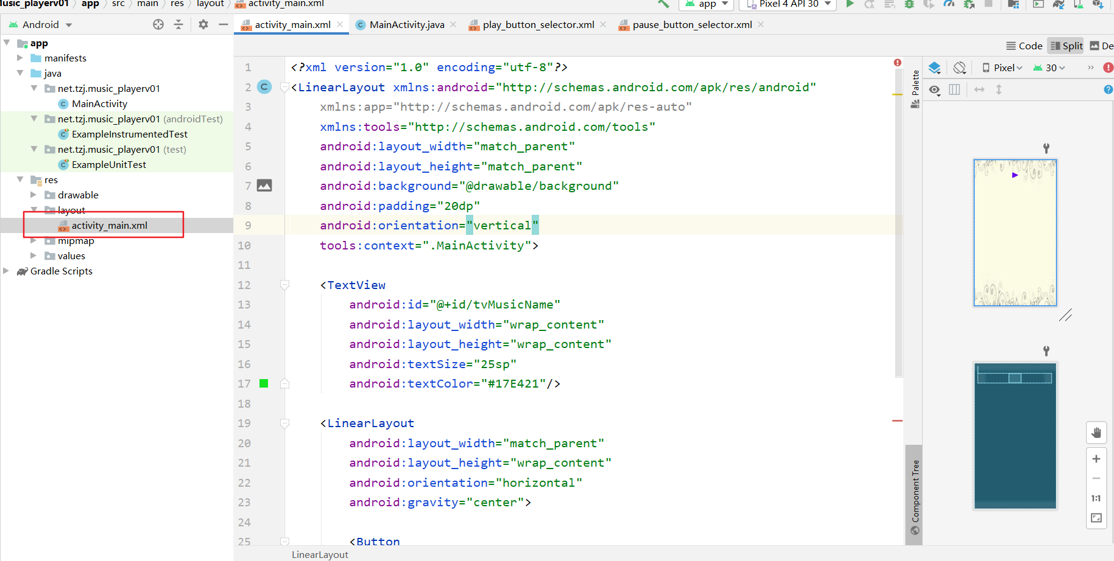The image size is (1114, 561).
Task: Toggle the Palette side panel
Action: 915,89
